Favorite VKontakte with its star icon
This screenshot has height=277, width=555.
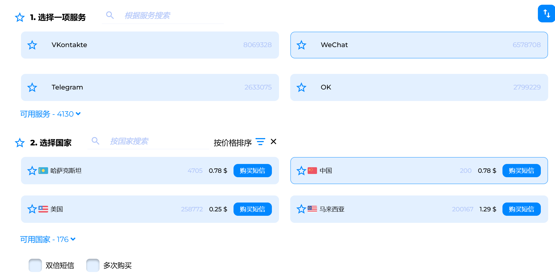pyautogui.click(x=32, y=45)
